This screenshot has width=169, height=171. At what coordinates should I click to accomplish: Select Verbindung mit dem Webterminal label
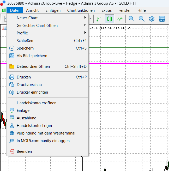(46, 133)
